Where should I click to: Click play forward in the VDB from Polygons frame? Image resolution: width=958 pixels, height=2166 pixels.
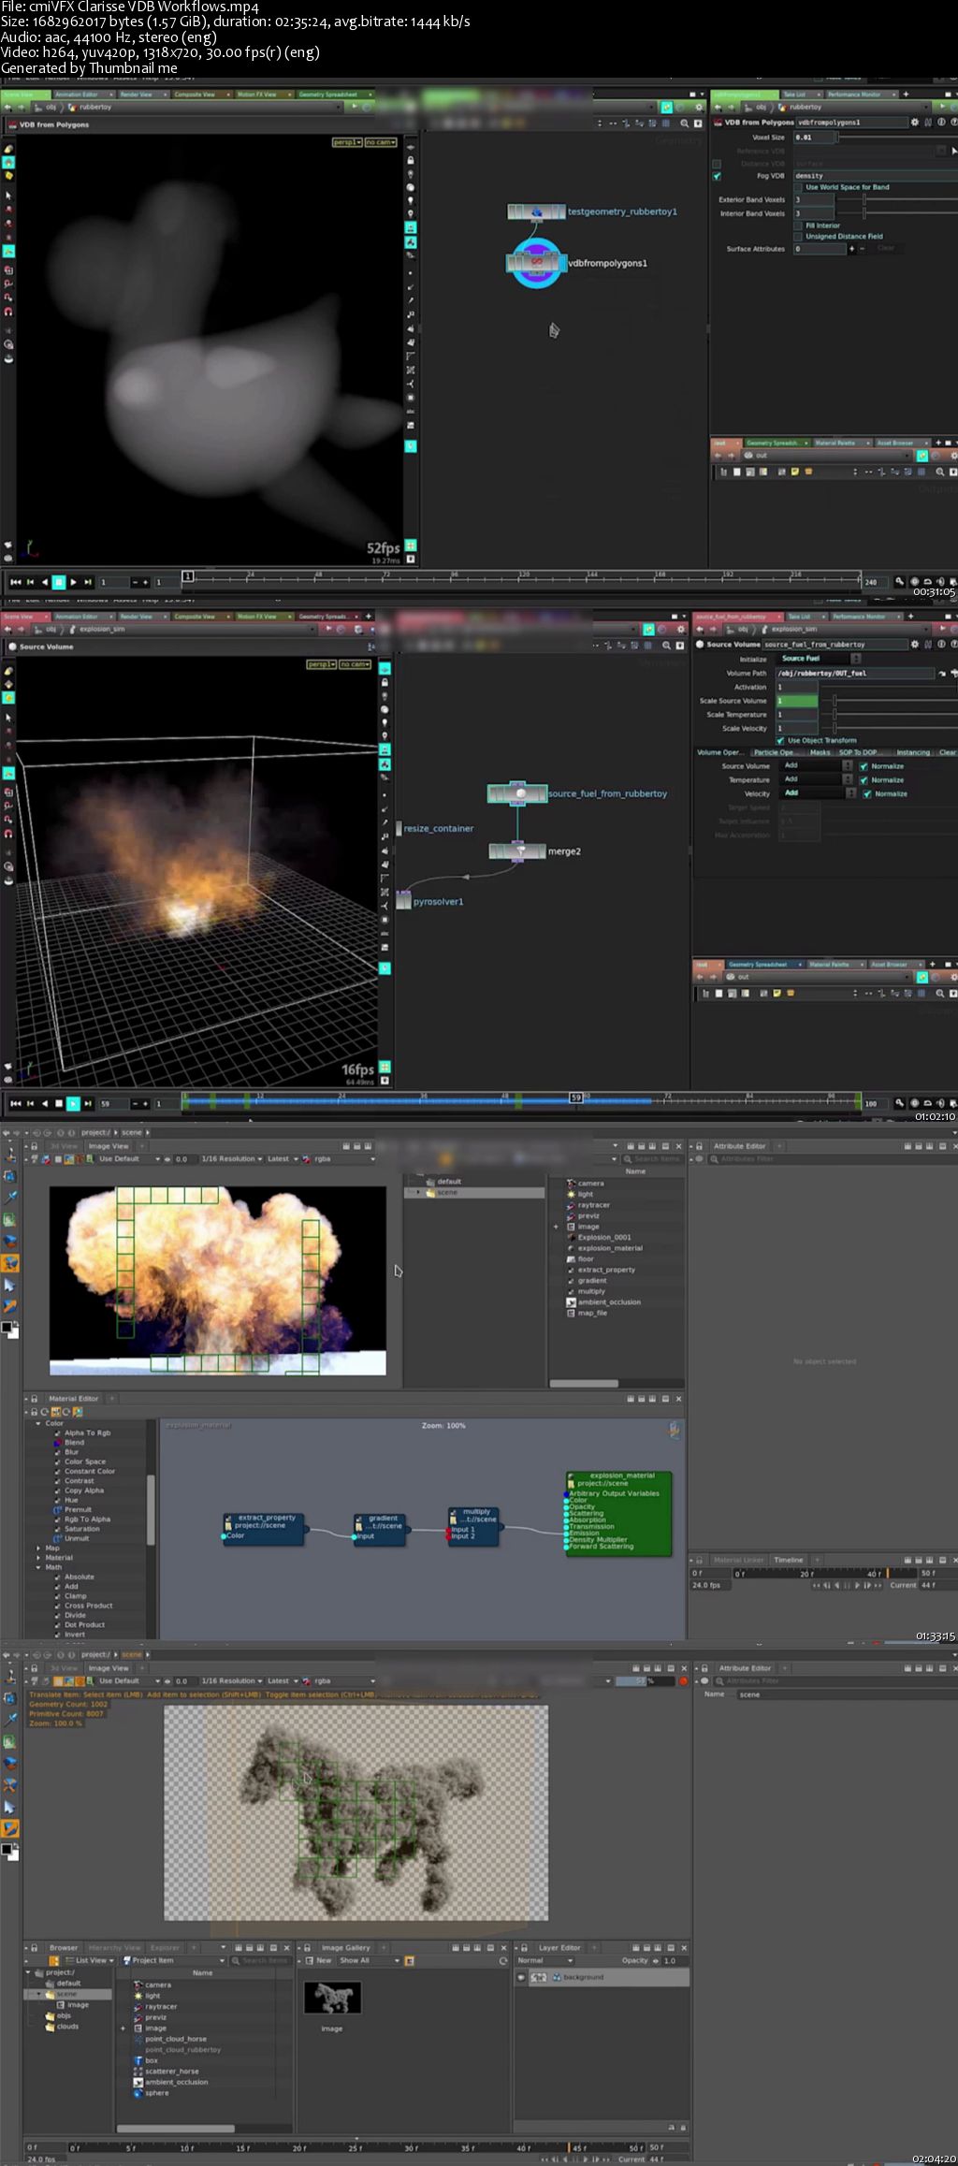[x=73, y=582]
